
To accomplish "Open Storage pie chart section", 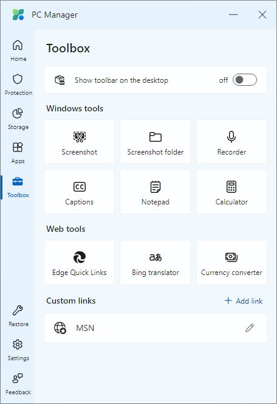I will tap(18, 119).
